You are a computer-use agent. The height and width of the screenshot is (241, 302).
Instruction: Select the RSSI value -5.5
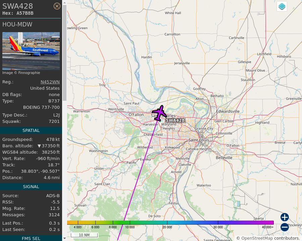click(55, 202)
